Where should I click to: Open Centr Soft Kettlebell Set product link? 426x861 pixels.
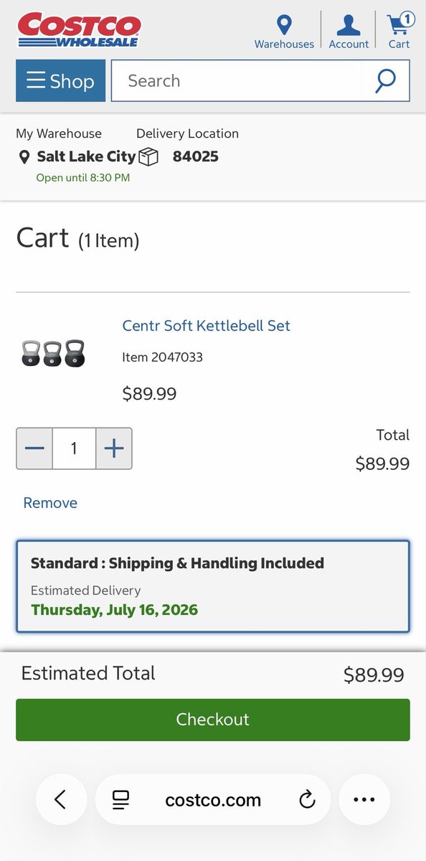point(207,325)
